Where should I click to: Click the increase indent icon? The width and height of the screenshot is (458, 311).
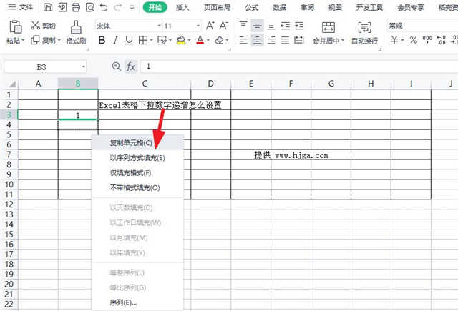click(x=299, y=26)
